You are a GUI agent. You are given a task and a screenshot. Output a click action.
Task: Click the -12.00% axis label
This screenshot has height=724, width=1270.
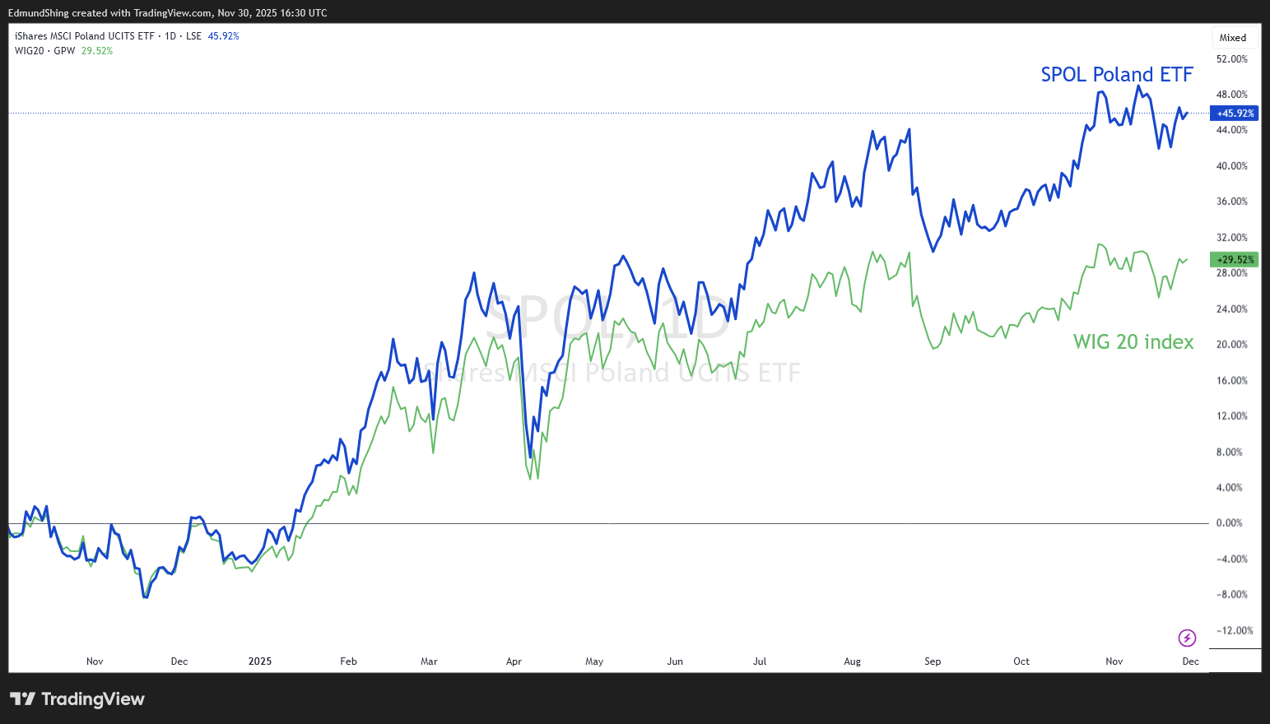pyautogui.click(x=1235, y=631)
